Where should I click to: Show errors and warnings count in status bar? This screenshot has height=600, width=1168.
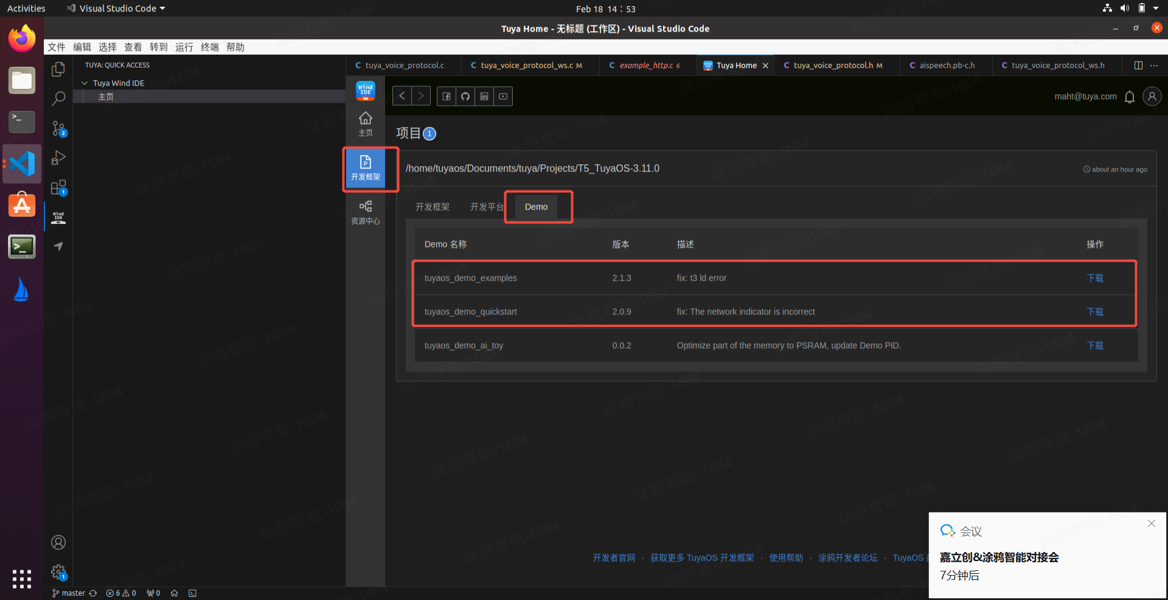[x=121, y=593]
